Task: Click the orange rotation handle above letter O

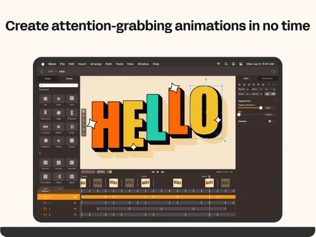Action: tap(206, 79)
